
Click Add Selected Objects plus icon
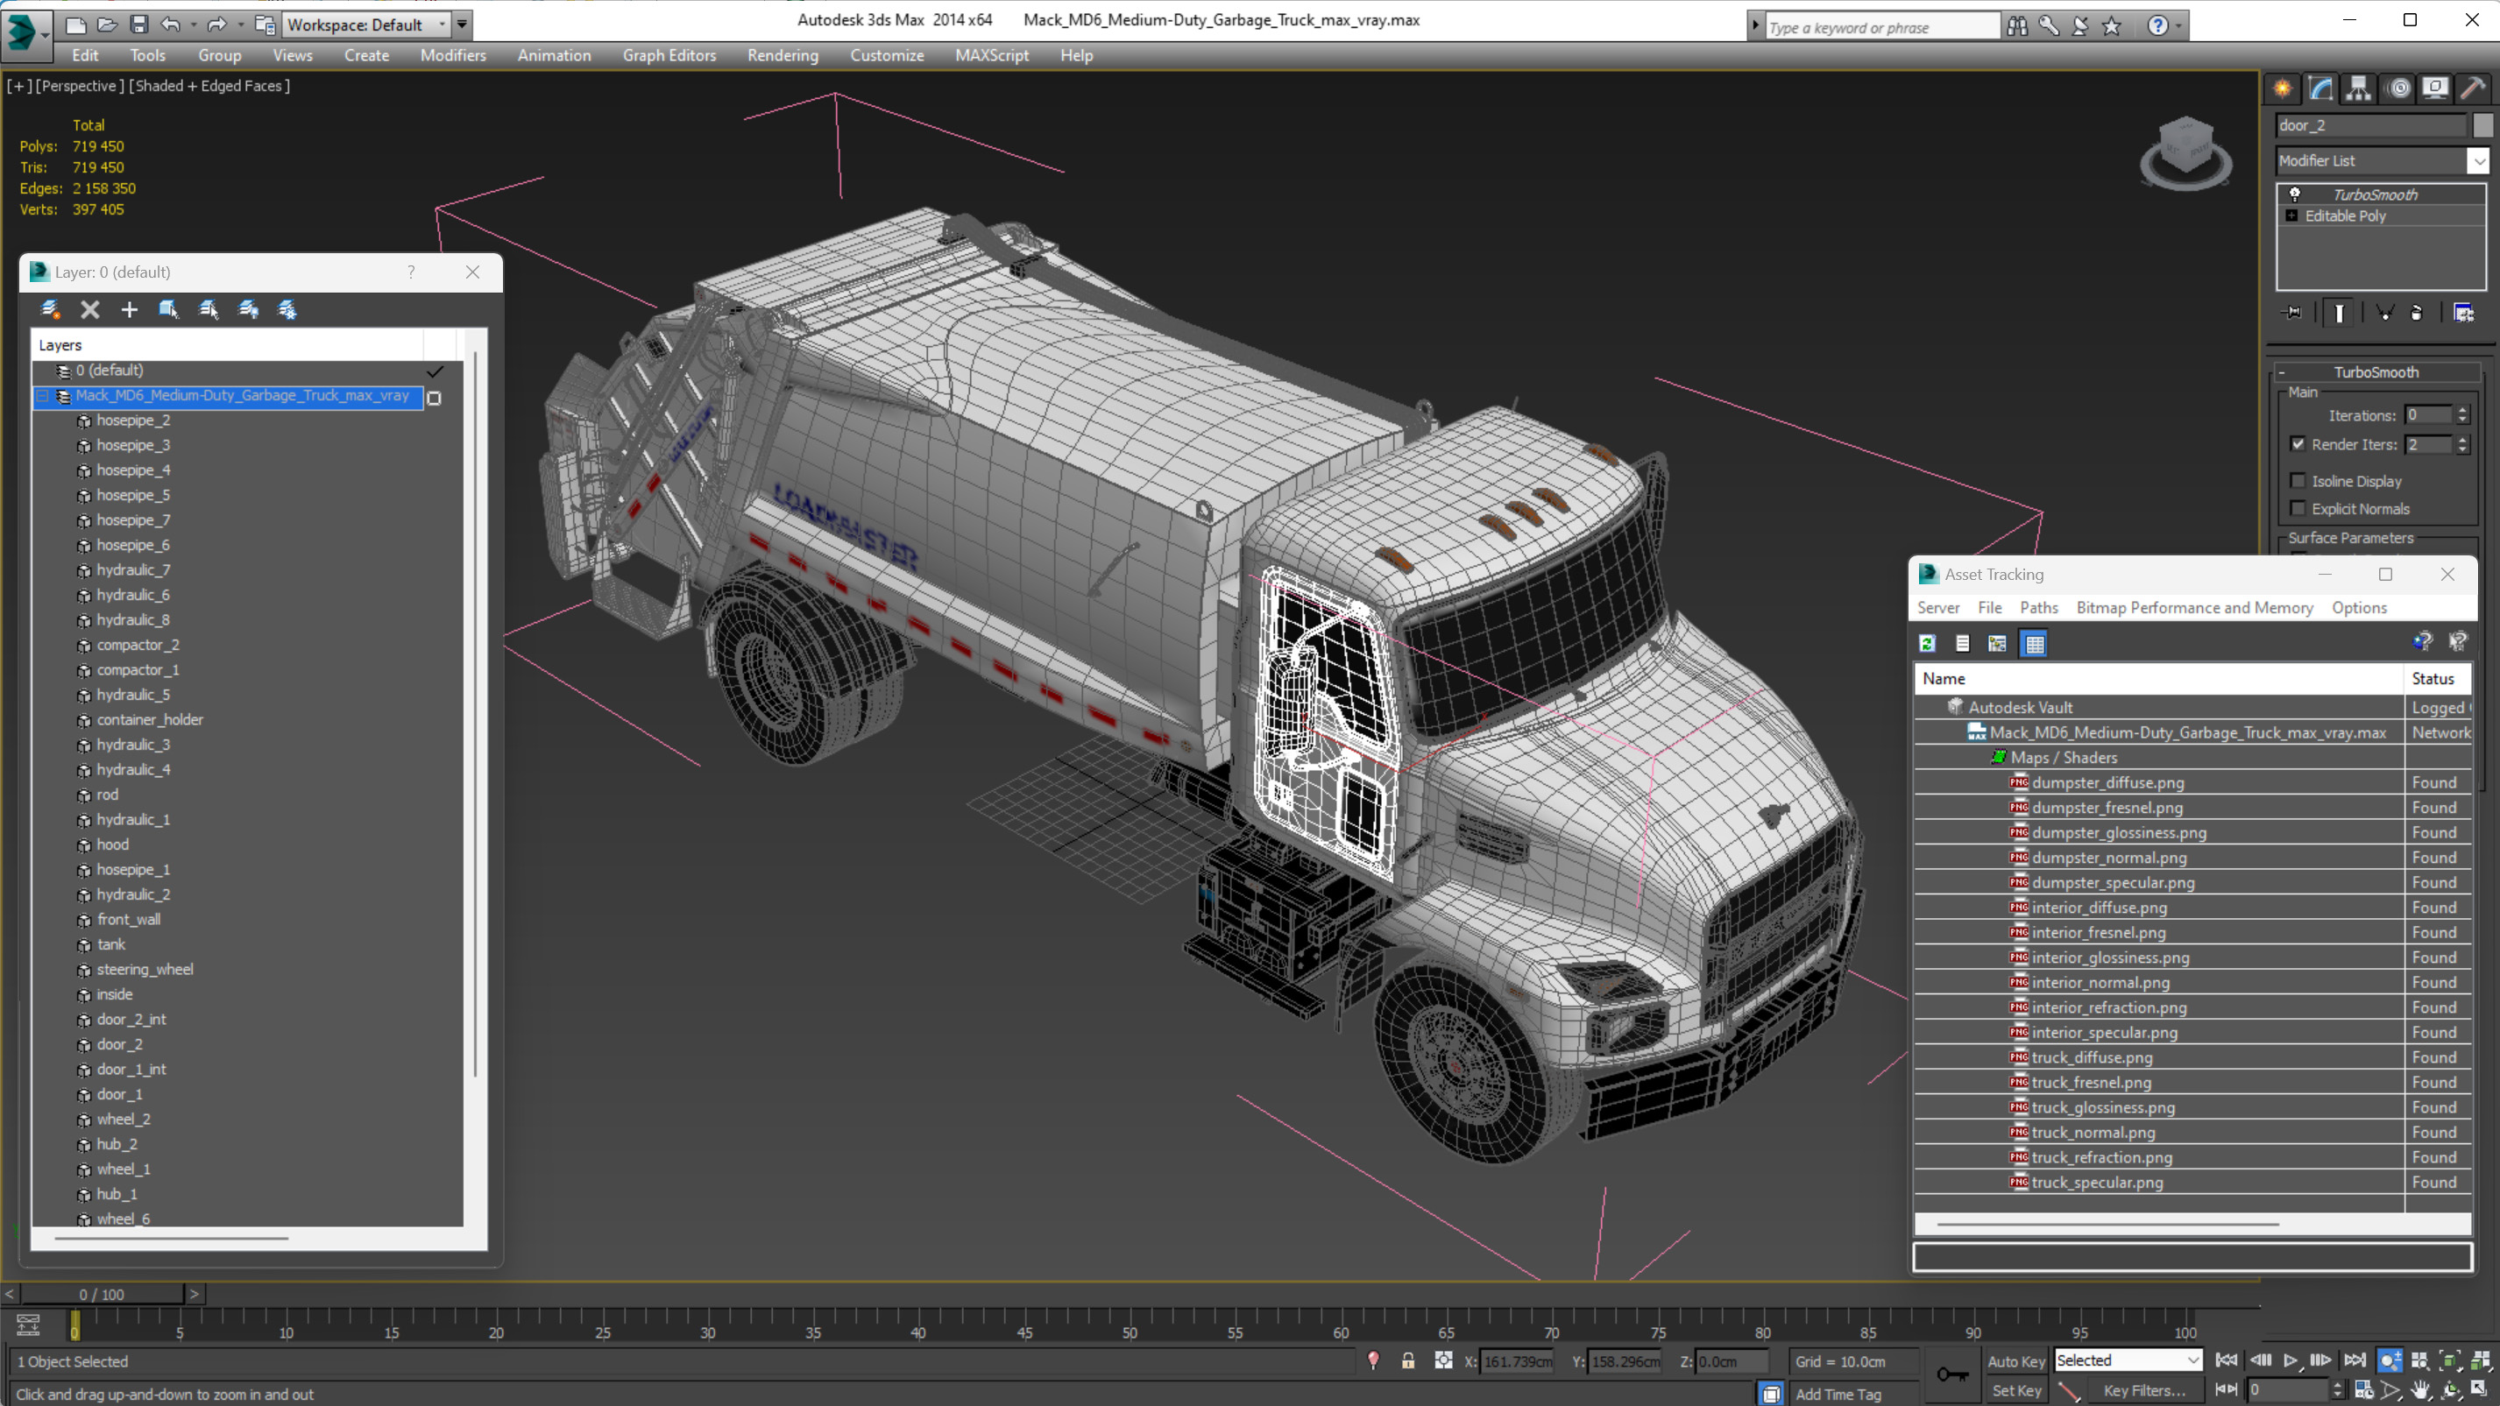[x=129, y=309]
